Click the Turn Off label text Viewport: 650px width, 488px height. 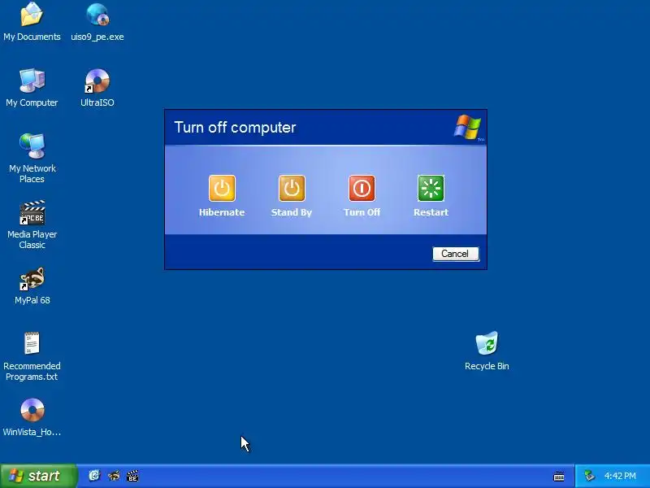[x=362, y=212]
